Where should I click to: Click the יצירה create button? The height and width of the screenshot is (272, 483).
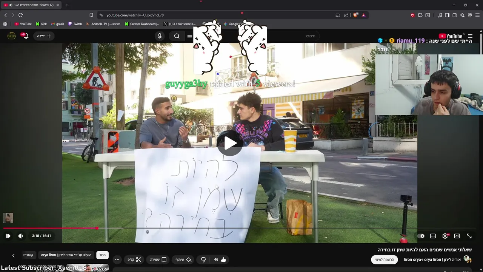[44, 36]
